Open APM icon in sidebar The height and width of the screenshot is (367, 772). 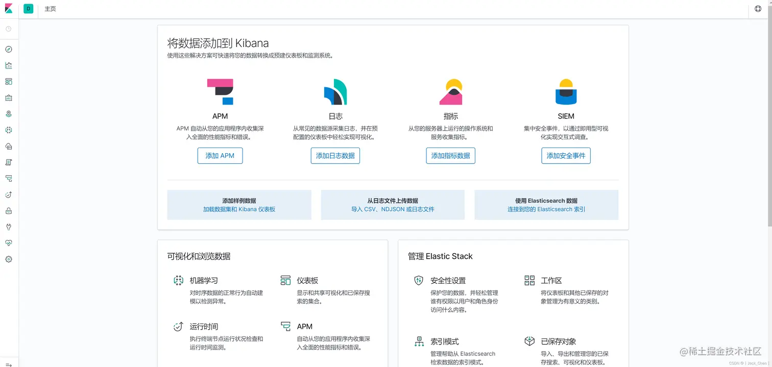(x=9, y=179)
